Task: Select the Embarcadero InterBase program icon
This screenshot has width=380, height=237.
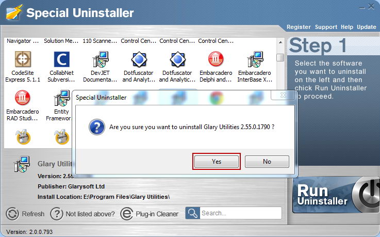Action: tap(255, 59)
